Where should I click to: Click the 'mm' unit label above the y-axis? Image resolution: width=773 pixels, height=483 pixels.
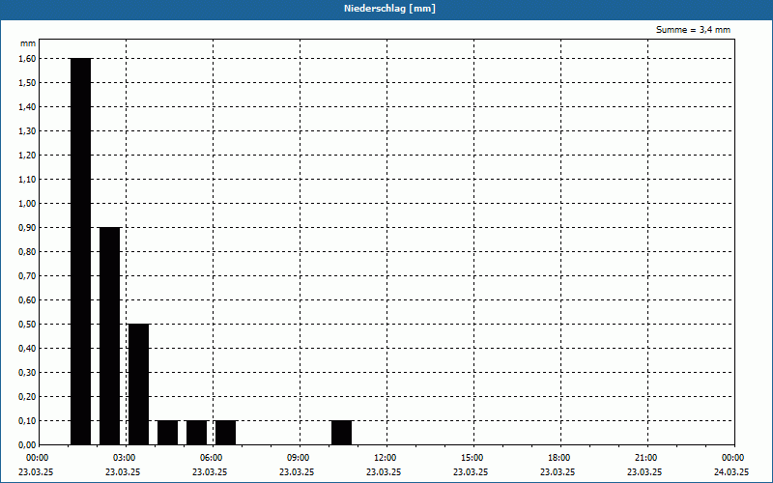[28, 43]
